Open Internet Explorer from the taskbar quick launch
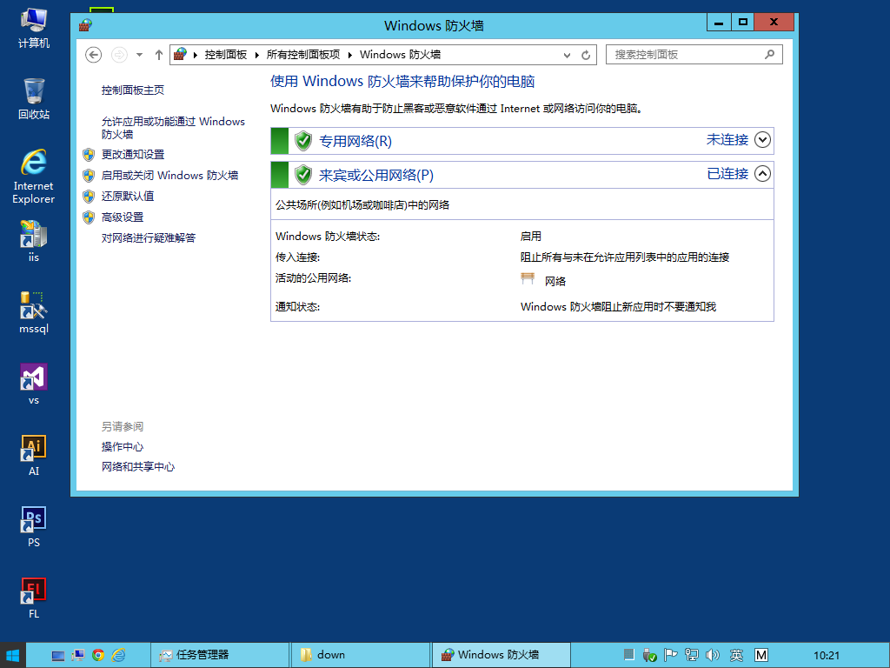 pyautogui.click(x=118, y=656)
